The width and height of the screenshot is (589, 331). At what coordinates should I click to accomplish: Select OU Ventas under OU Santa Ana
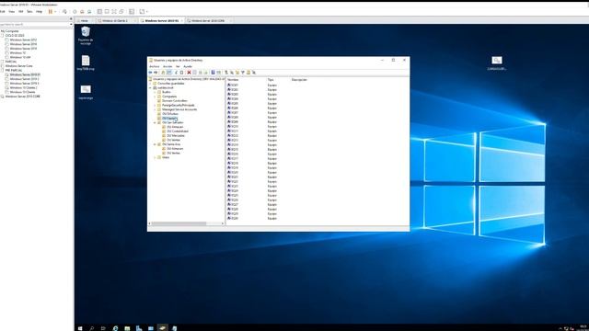(173, 154)
